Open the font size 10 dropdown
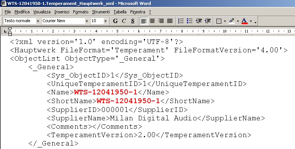 (x=106, y=21)
